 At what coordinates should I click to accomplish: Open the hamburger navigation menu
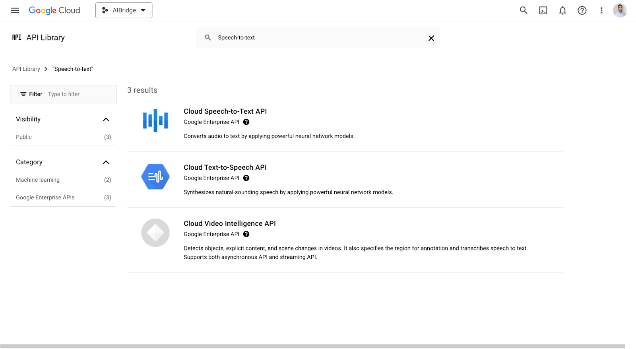point(15,10)
